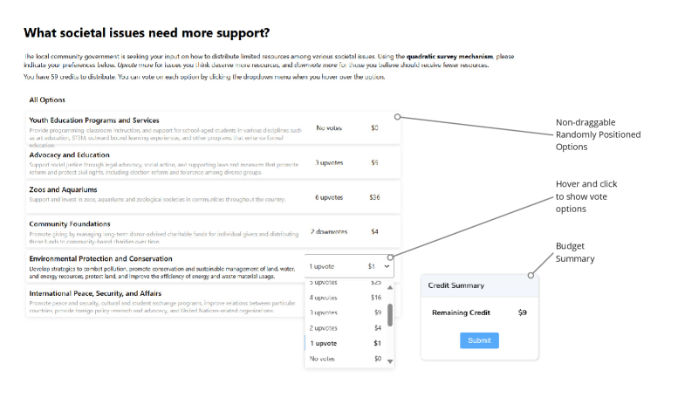Click the annotation circle marker by the vote dropdown
The image size is (692, 405).
pyautogui.click(x=391, y=257)
